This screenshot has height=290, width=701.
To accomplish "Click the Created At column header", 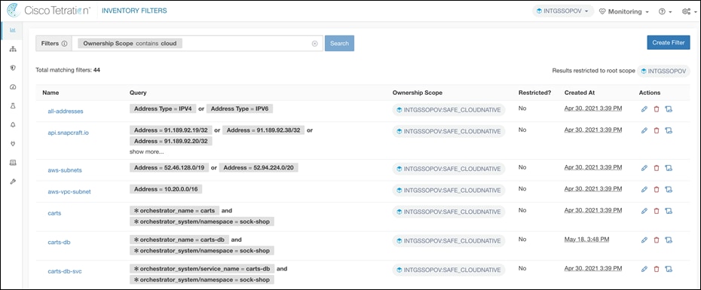I will pos(580,93).
